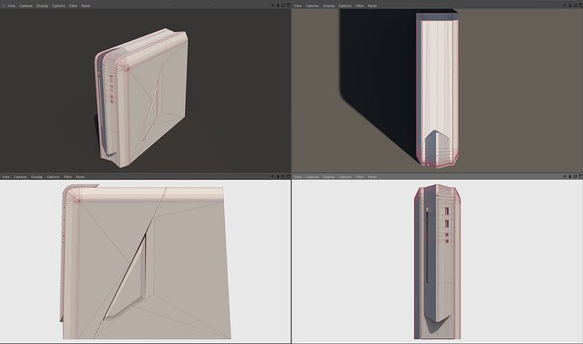Click the panel grip icon left of View
The height and width of the screenshot is (344, 583).
tap(3, 6)
